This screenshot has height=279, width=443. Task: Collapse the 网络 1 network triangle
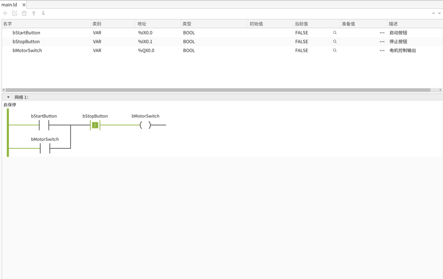[8, 97]
